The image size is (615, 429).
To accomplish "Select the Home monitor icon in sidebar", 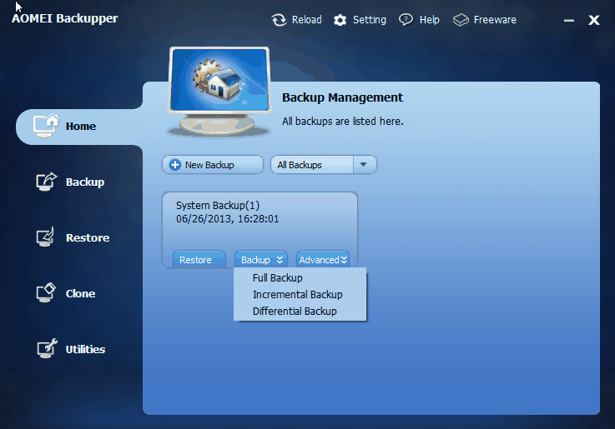I will coord(46,126).
